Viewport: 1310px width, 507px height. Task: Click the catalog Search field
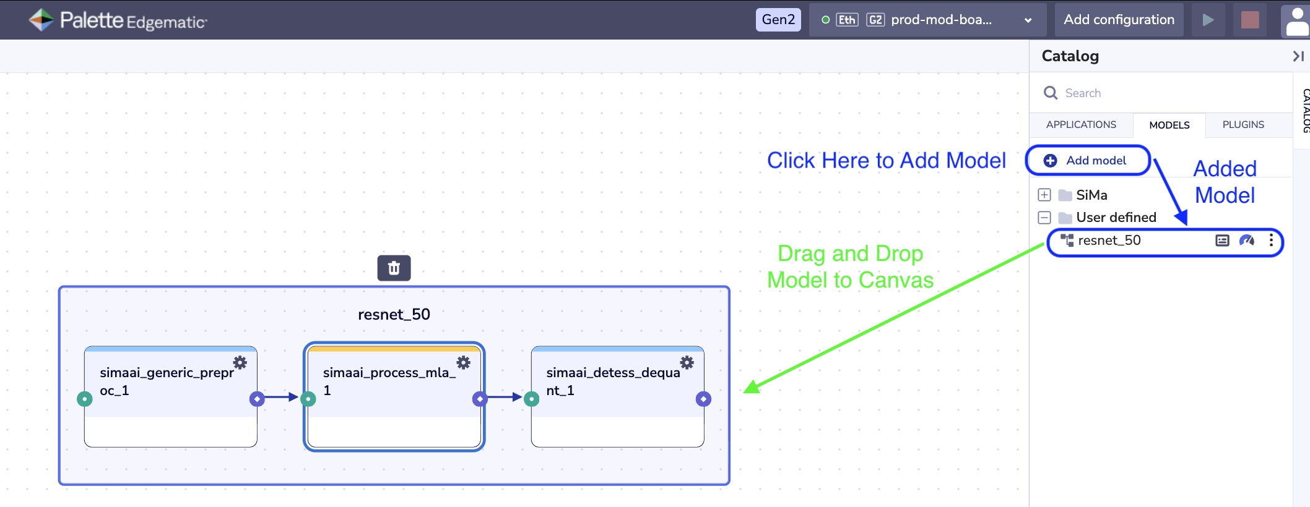(1164, 93)
